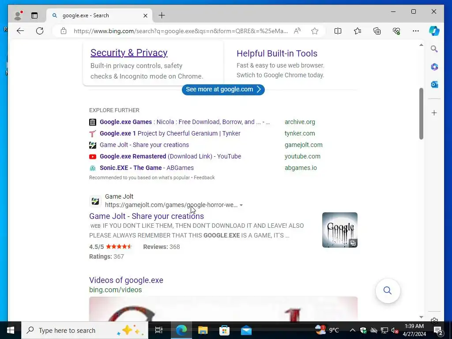Open the muted volume tray icon
This screenshot has width=452, height=339.
(395, 330)
